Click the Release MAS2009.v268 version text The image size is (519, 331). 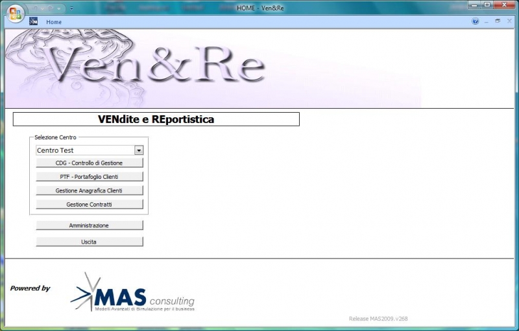(378, 319)
